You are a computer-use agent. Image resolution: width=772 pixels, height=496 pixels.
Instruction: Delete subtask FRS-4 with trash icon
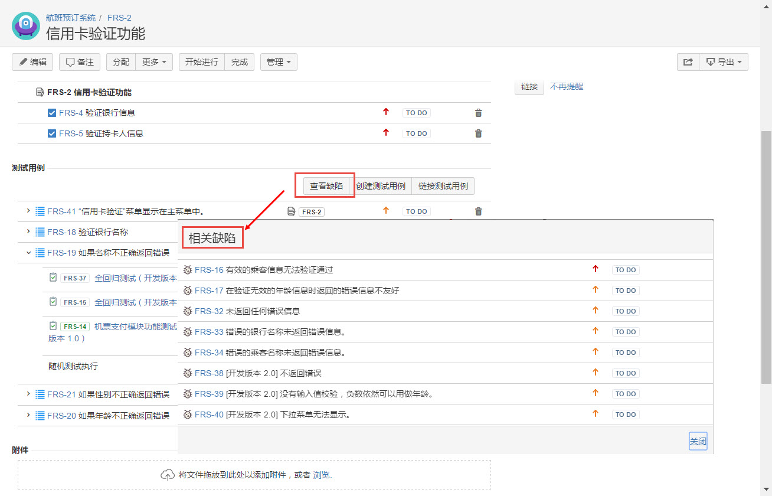tap(479, 113)
